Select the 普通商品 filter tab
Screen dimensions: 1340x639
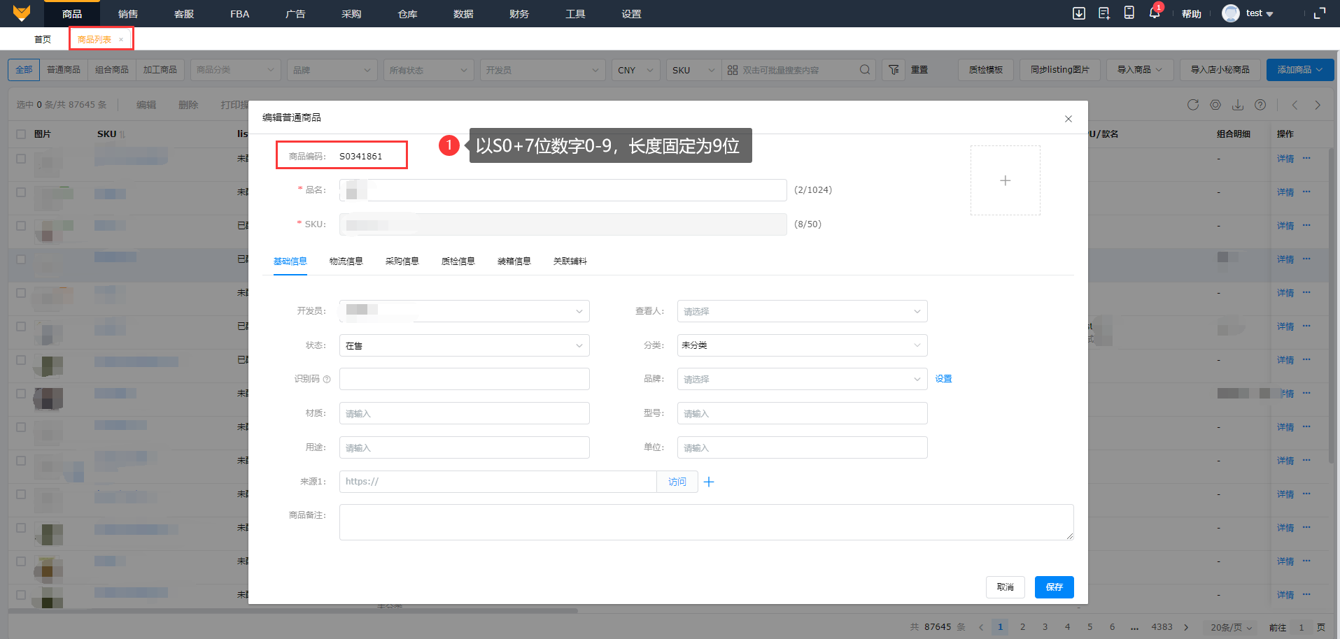pos(64,70)
